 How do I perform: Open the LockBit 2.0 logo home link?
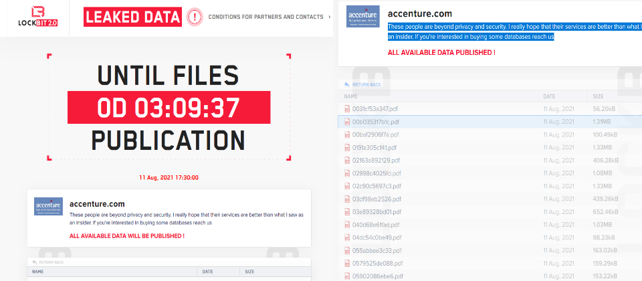pyautogui.click(x=37, y=16)
